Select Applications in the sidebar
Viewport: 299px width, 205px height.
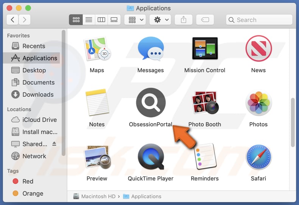[32, 58]
